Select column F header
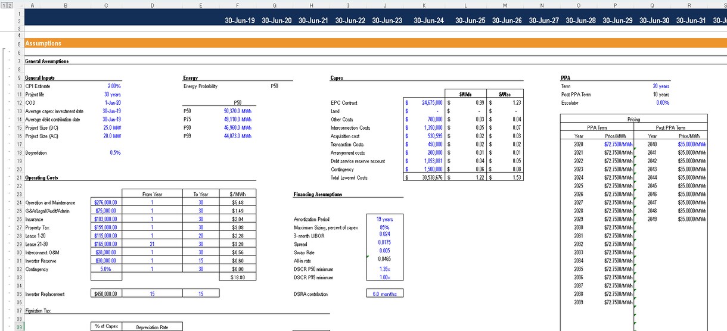This screenshot has height=331, width=727. [238, 5]
